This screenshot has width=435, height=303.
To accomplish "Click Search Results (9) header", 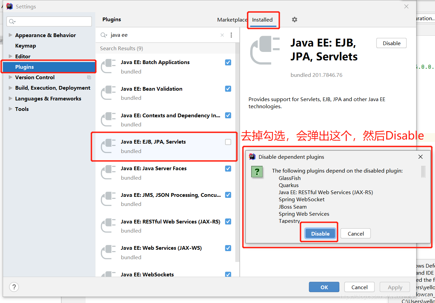I will [x=122, y=48].
